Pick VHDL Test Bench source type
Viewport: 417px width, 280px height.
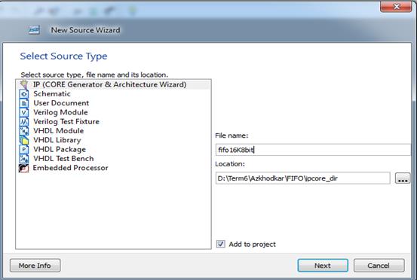63,159
